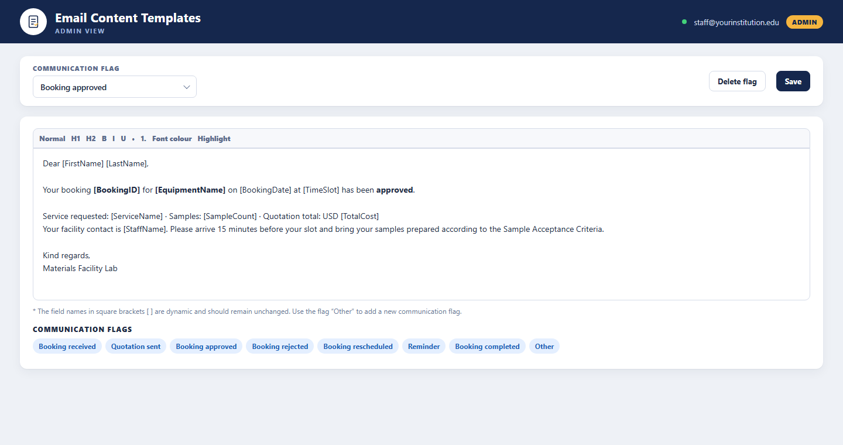Image resolution: width=843 pixels, height=445 pixels.
Task: Select the Booking received flag chip
Action: pos(67,346)
